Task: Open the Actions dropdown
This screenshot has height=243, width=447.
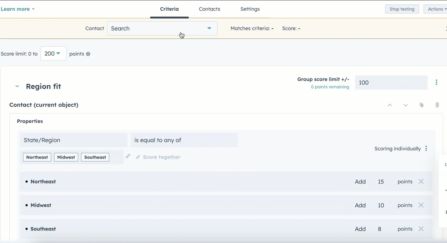Action: coord(436,9)
